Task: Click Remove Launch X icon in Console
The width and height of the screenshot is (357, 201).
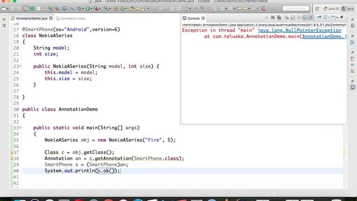Action: (x=273, y=17)
